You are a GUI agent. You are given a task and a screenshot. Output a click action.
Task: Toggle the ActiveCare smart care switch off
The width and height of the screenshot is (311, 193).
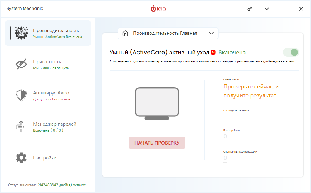pyautogui.click(x=291, y=53)
